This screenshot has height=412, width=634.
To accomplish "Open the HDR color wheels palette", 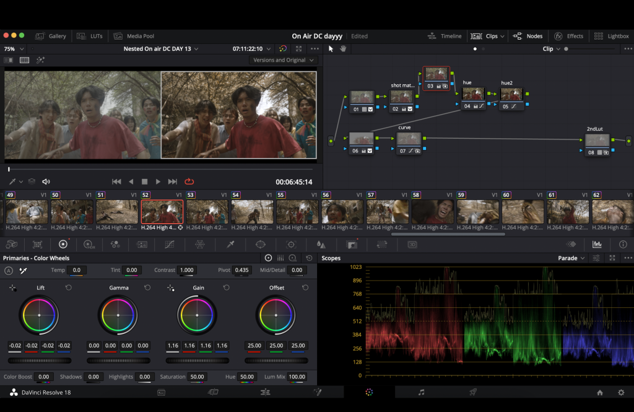I will pos(89,244).
